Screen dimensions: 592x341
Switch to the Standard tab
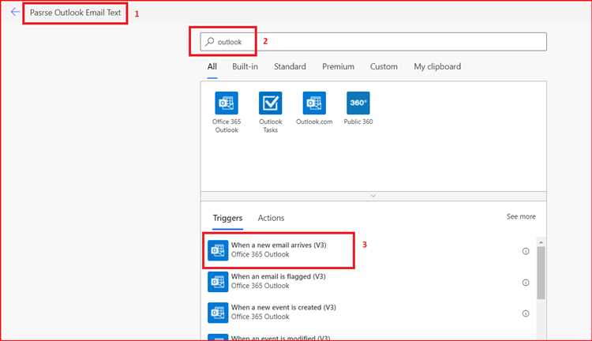[x=290, y=66]
